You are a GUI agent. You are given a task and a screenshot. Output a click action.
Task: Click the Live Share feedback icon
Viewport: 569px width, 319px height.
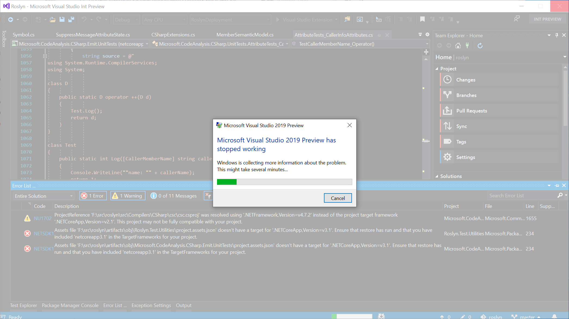[517, 19]
